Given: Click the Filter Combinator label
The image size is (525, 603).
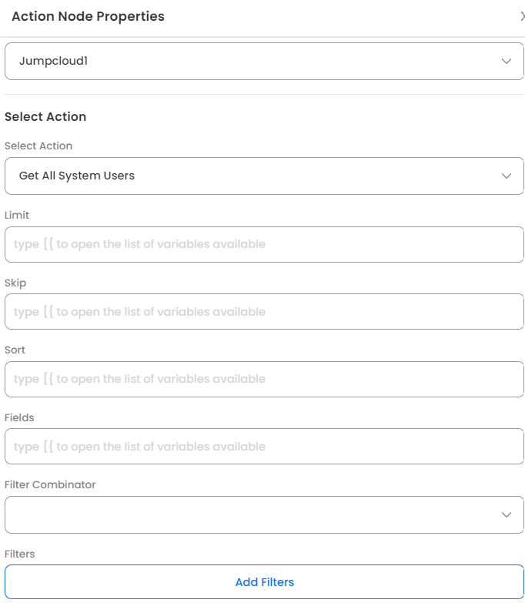Looking at the screenshot, I should click(x=50, y=485).
